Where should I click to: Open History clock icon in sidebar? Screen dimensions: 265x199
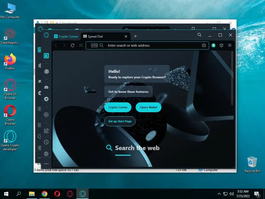pos(46,142)
